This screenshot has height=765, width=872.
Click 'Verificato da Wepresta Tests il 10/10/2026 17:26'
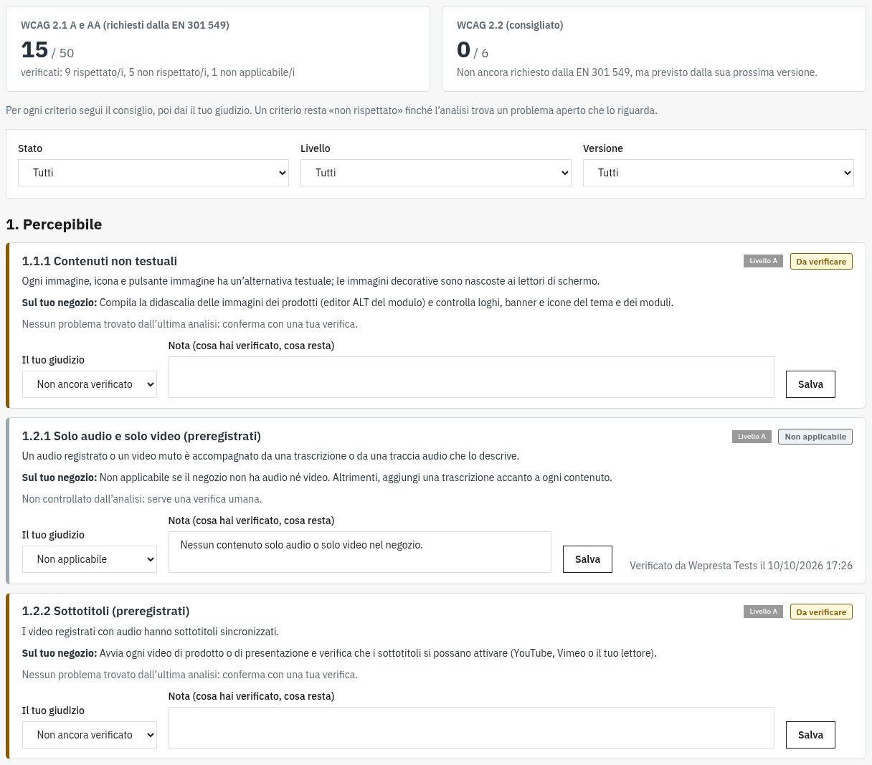point(741,566)
